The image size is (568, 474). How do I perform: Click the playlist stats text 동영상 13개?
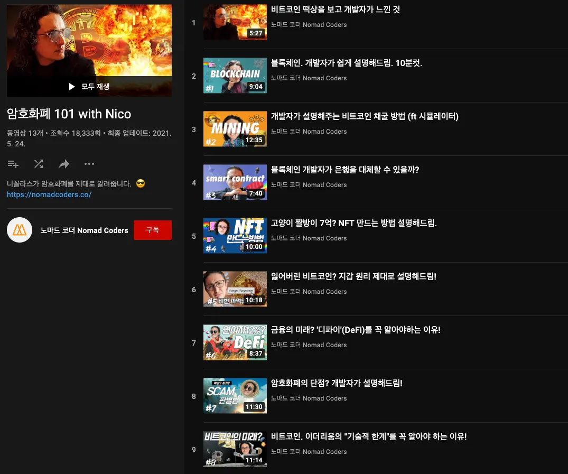(25, 133)
